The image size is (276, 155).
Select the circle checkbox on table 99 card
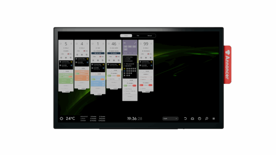(x=141, y=44)
